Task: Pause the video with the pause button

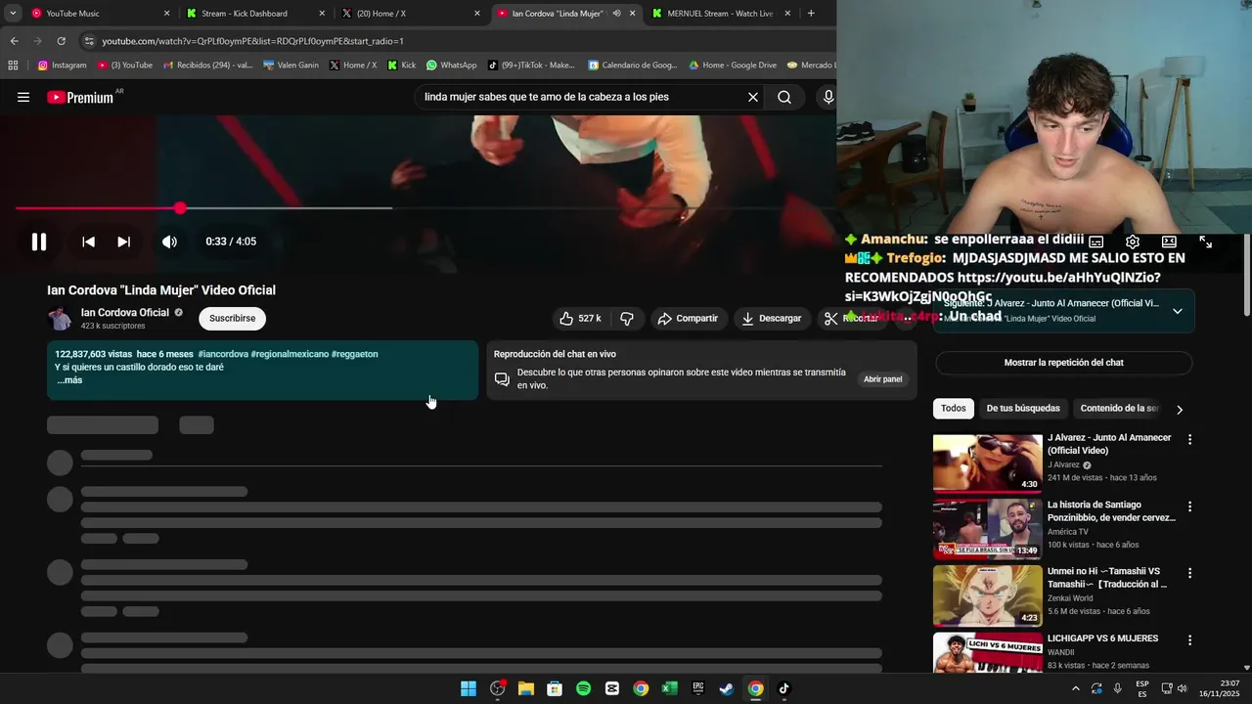Action: tap(39, 242)
